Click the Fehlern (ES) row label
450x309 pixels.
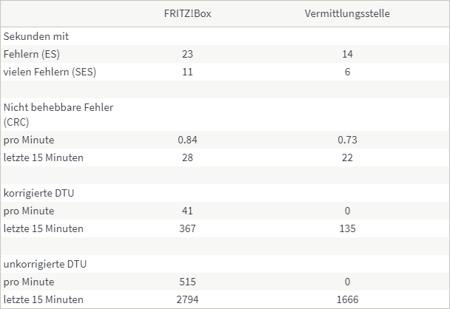coord(34,54)
